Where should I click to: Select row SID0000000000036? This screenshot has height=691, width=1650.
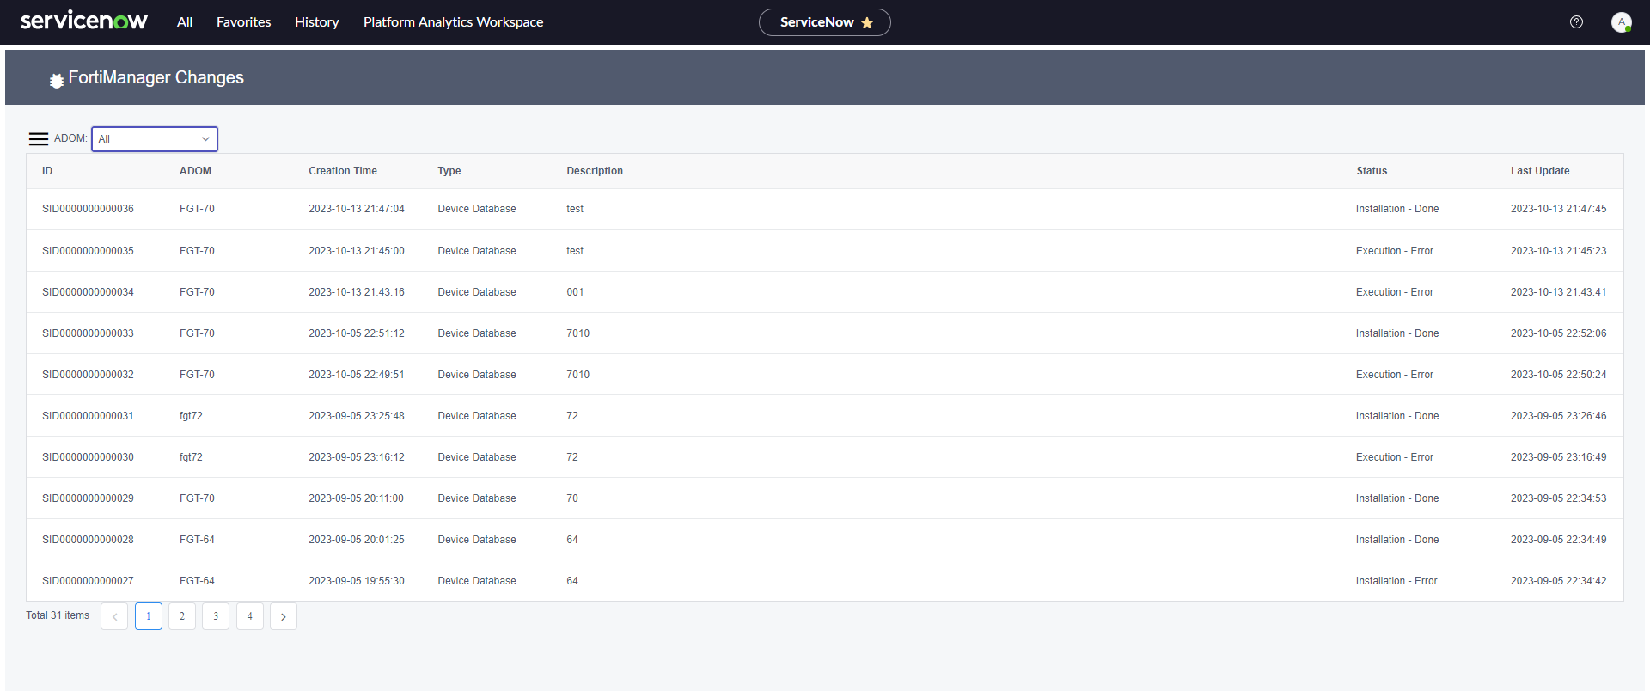[x=825, y=209]
